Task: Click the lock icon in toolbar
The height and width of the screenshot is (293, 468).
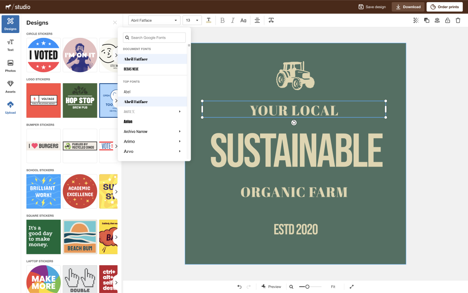Action: pyautogui.click(x=447, y=20)
